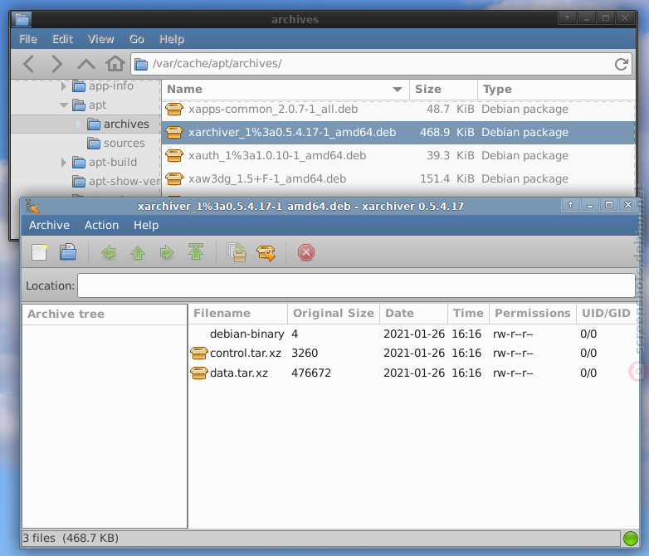The width and height of the screenshot is (649, 556).
Task: Click package icon of xaw3dg deb file
Action: (x=174, y=179)
